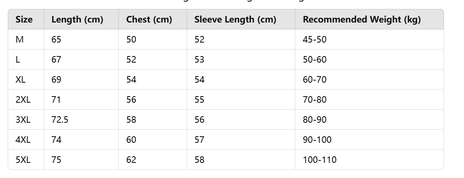464x178 pixels.
Task: Click the 70-80 weight range for 2XL
Action: coord(315,100)
